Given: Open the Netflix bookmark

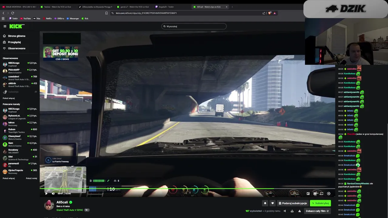Looking at the screenshot, I should [47, 18].
